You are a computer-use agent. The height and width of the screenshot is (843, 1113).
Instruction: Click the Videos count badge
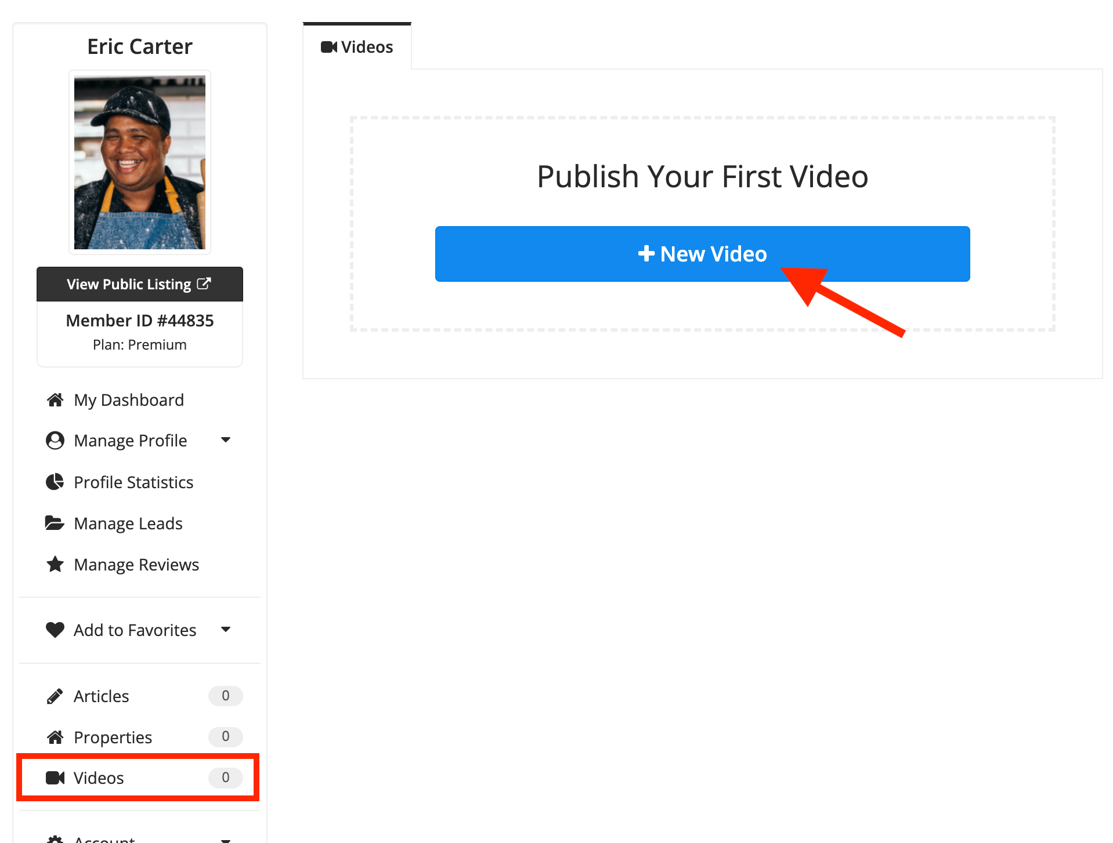pyautogui.click(x=226, y=777)
